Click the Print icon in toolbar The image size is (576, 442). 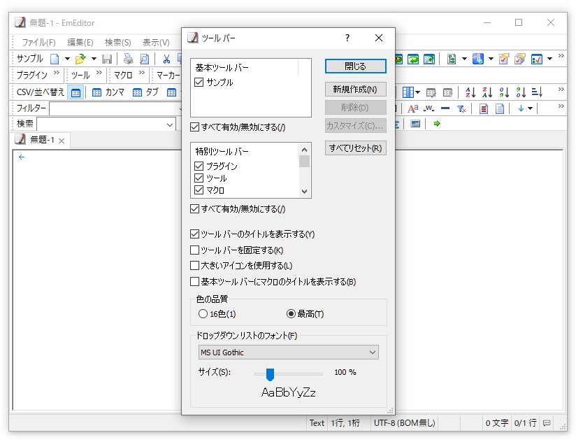(128, 59)
